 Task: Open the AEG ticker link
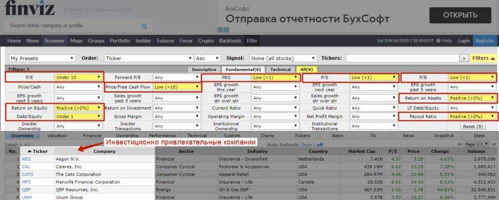pos(26,159)
